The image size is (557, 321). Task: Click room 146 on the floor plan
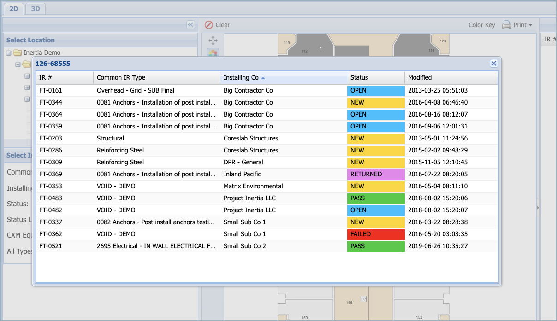tap(349, 303)
